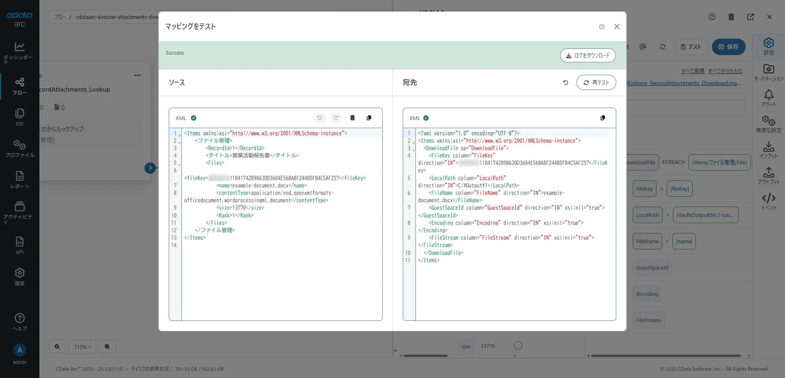785x378 pixels.
Task: Open the mapping test help icon
Action: [x=601, y=27]
